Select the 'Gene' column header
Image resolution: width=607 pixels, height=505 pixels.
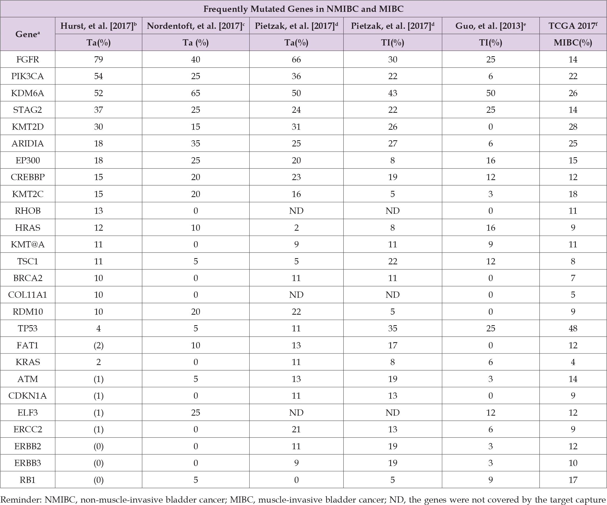point(27,34)
